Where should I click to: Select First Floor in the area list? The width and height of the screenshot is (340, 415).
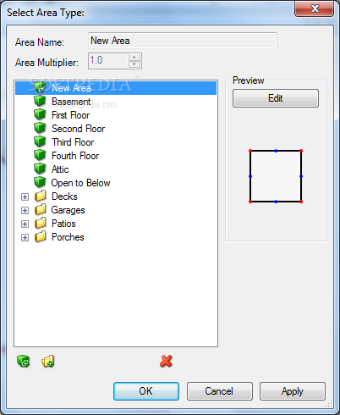coord(70,115)
